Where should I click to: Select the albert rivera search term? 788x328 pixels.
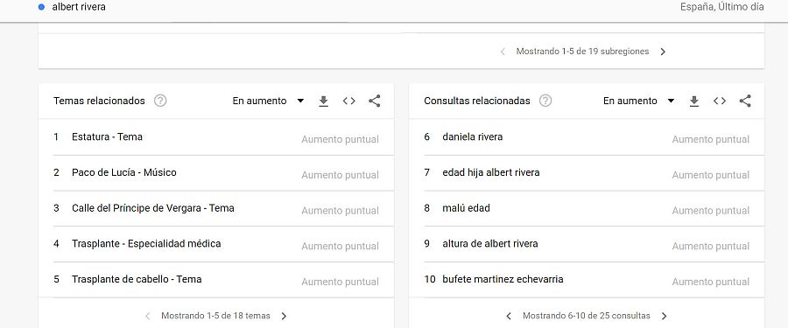click(x=79, y=7)
